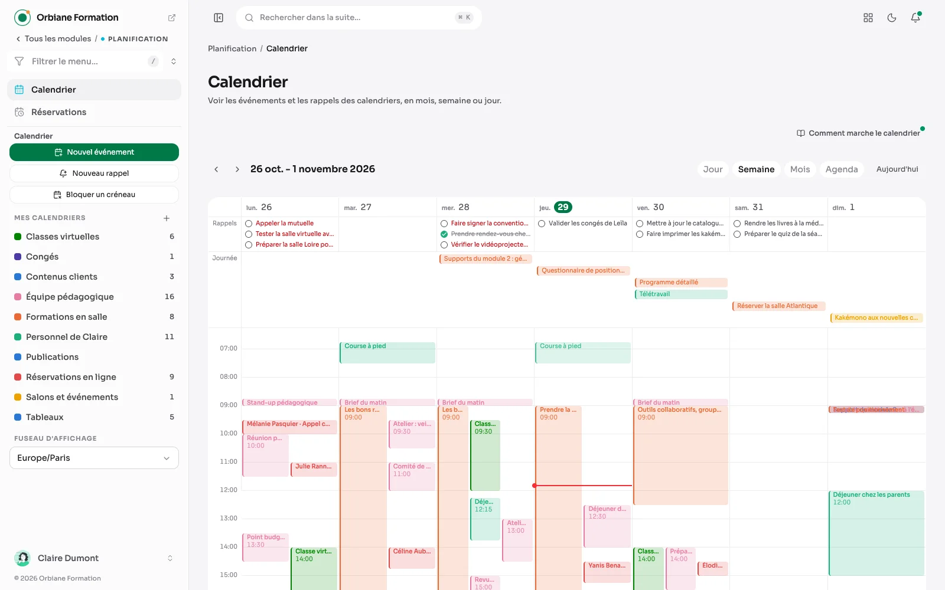Click Nouvel événement button
This screenshot has height=590, width=945.
click(94, 152)
